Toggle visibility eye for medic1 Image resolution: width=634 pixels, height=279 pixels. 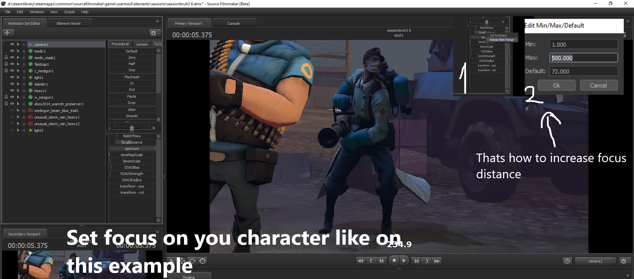pos(12,51)
